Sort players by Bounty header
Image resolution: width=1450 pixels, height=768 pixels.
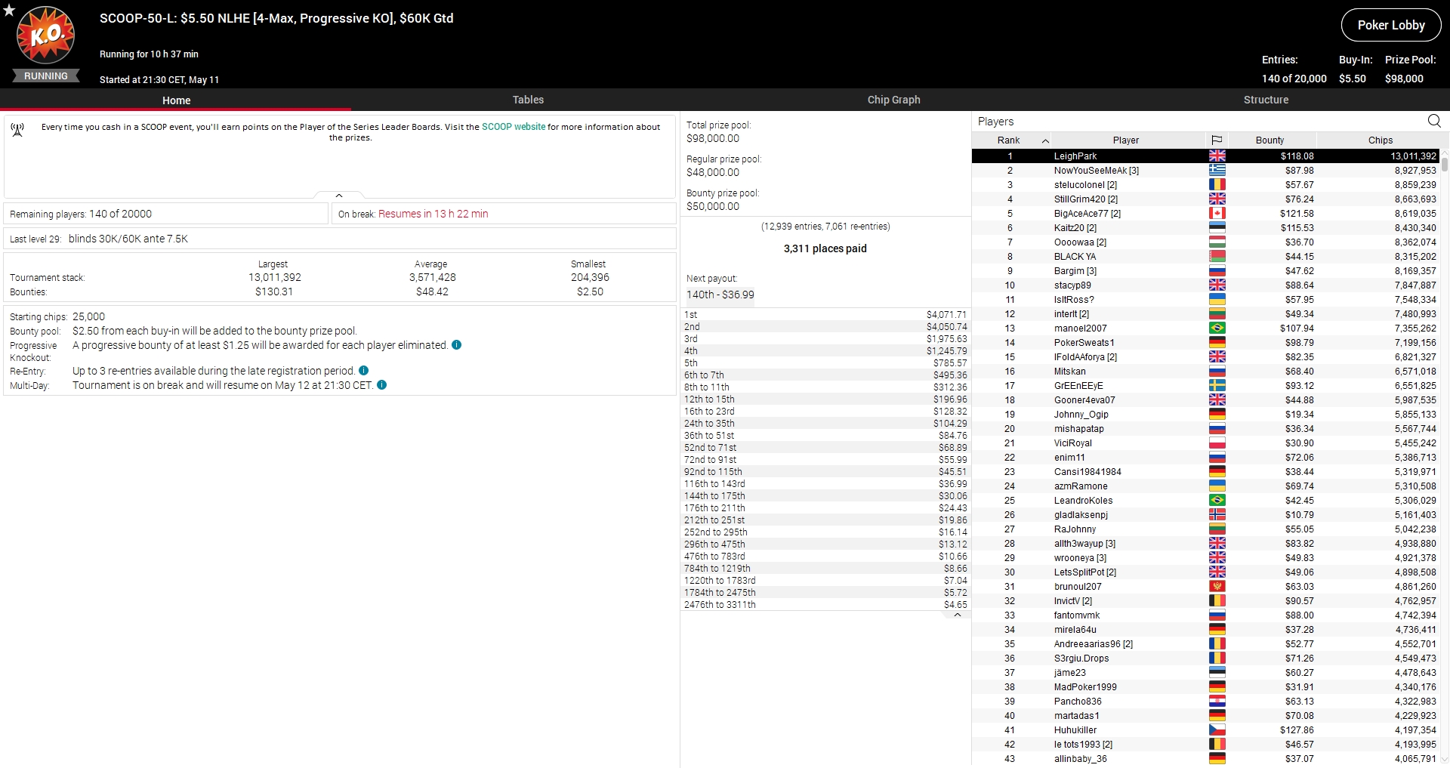1270,140
